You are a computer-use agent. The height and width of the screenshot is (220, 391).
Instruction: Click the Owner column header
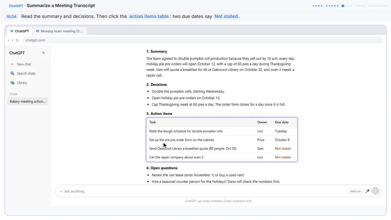262,122
